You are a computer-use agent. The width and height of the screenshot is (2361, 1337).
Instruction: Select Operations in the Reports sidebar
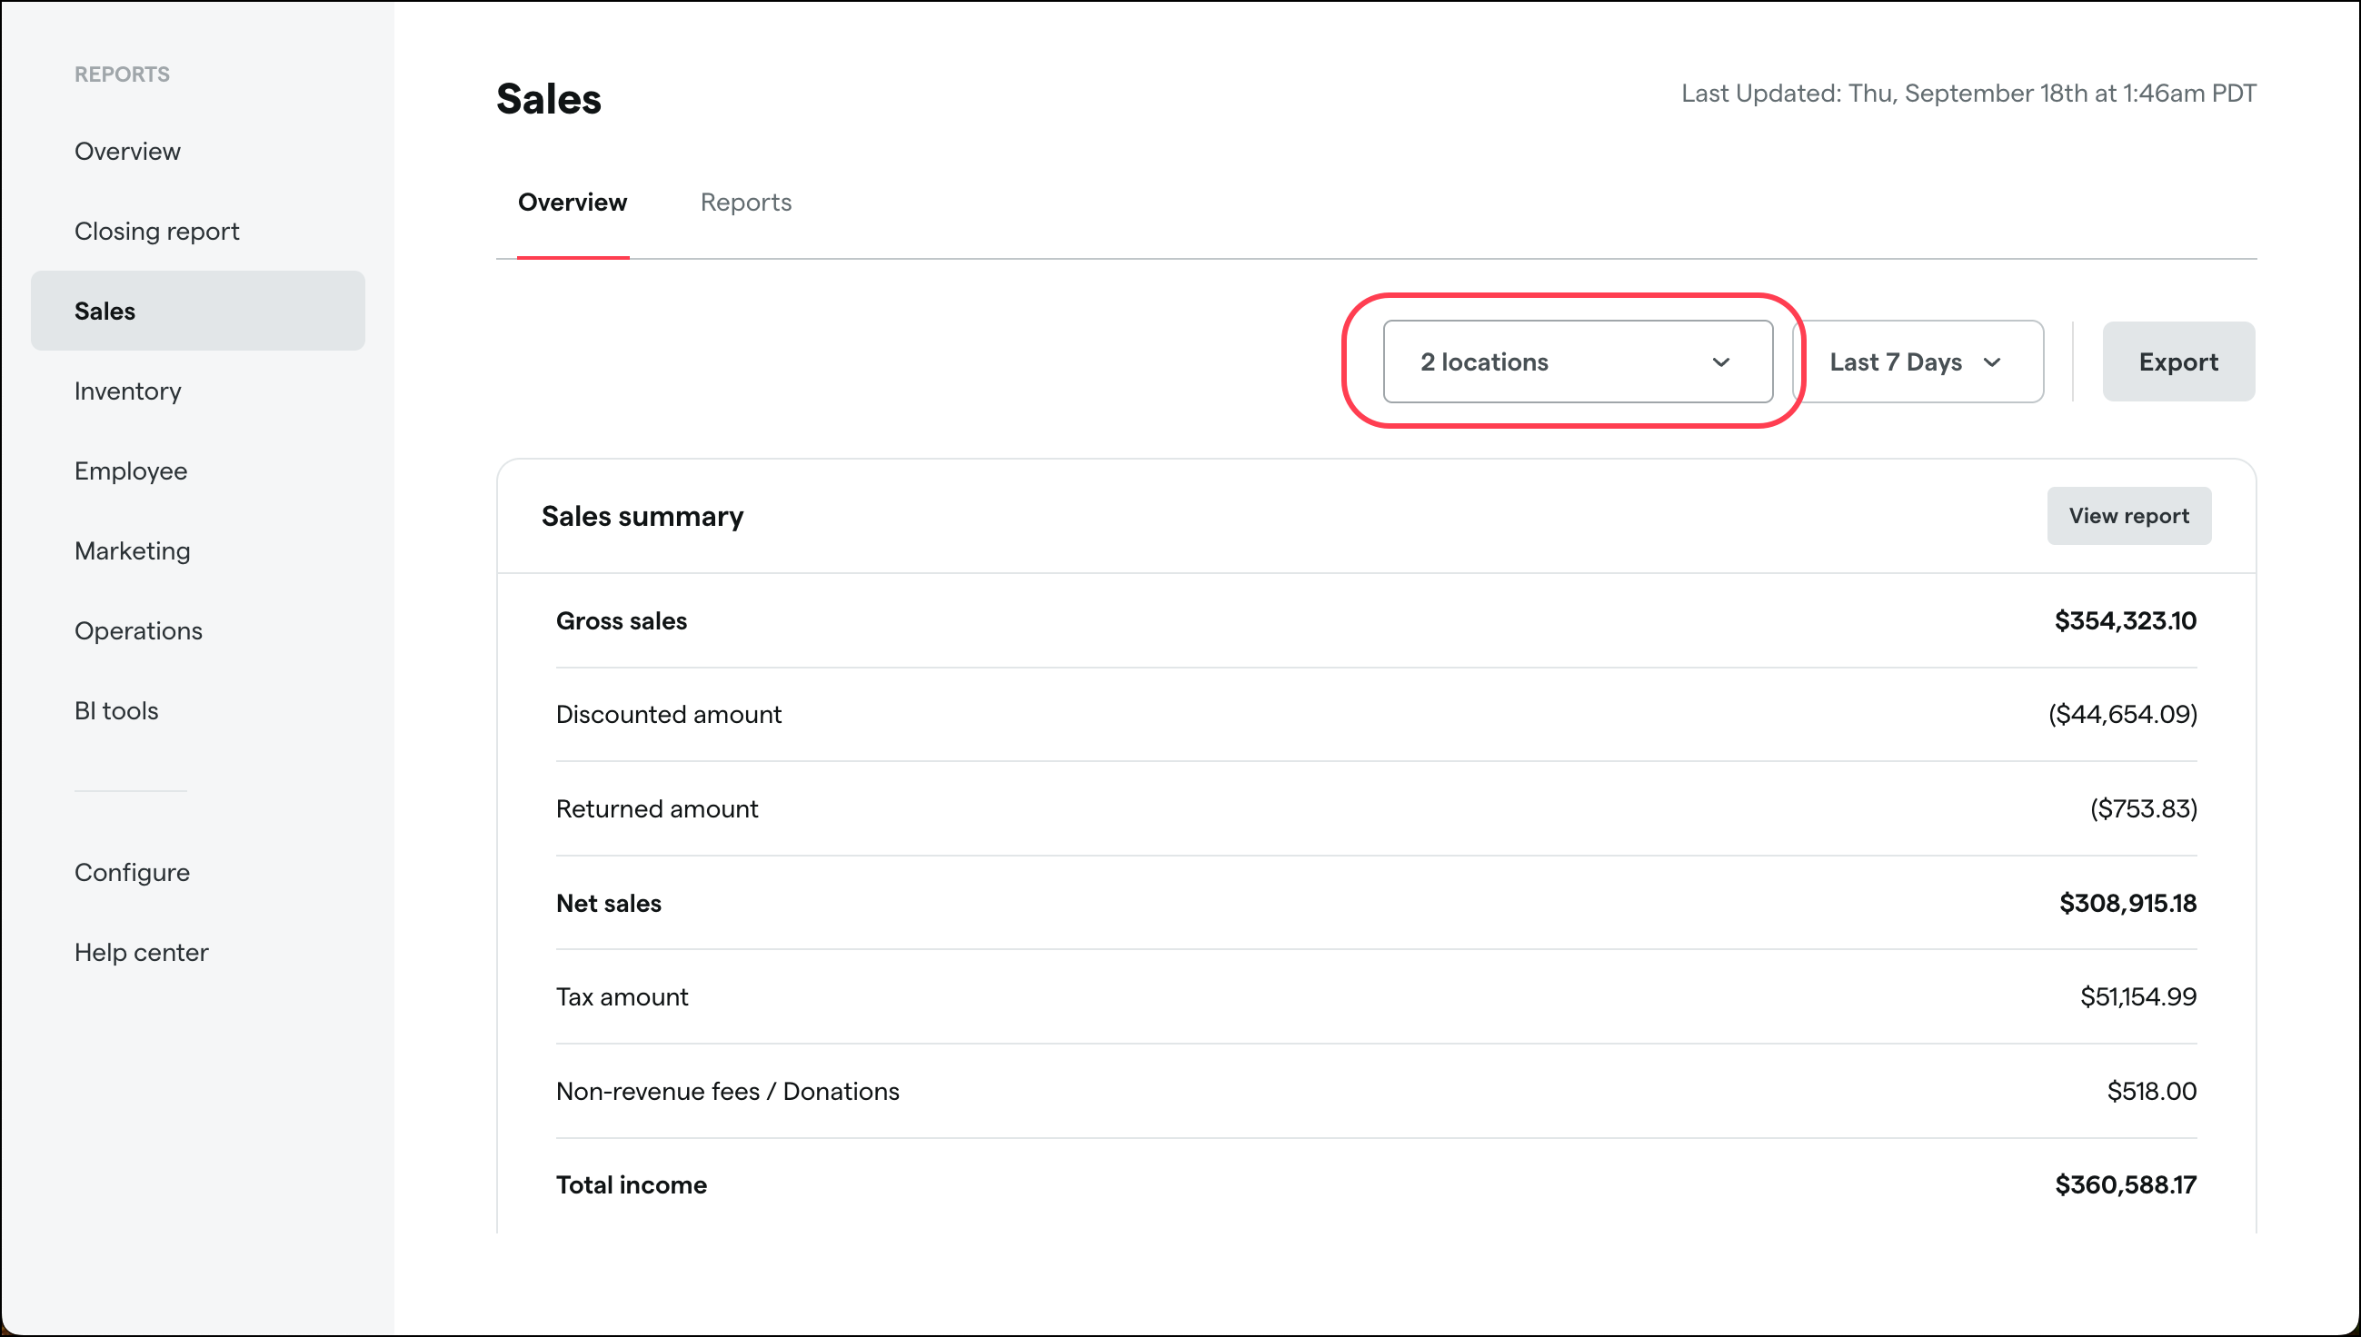[138, 631]
